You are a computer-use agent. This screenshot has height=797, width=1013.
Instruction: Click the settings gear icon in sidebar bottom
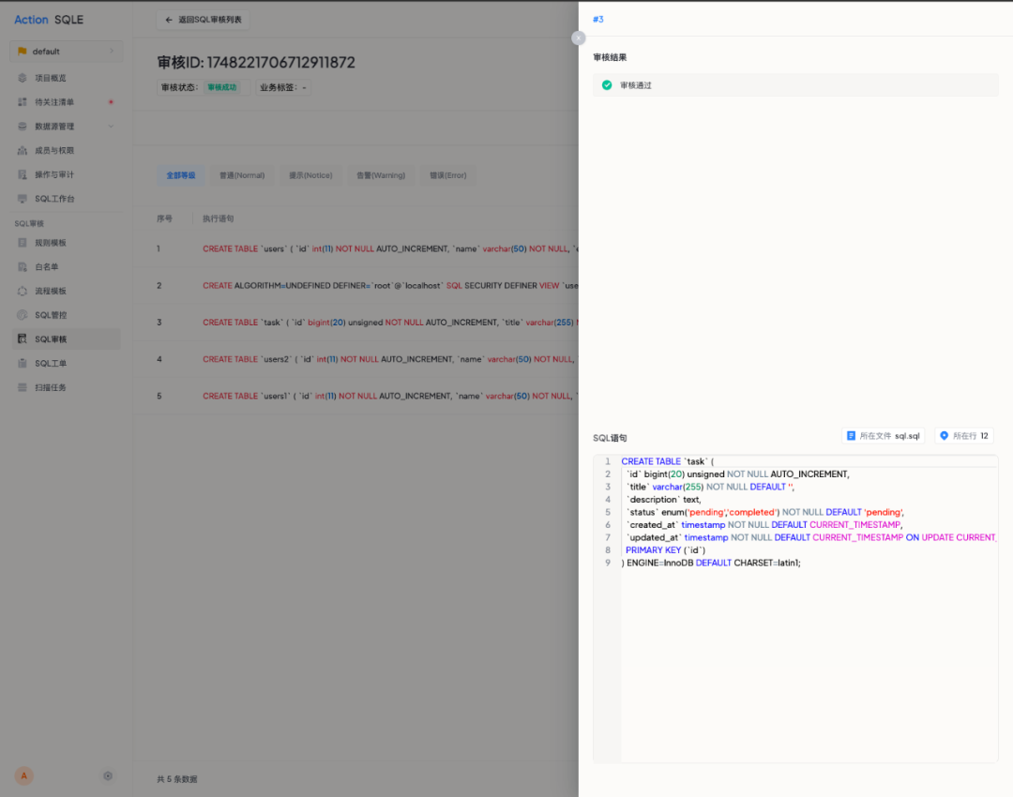coord(108,775)
